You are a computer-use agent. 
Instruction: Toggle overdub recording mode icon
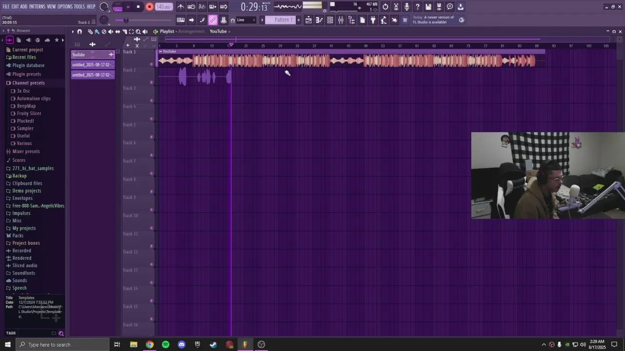213,7
